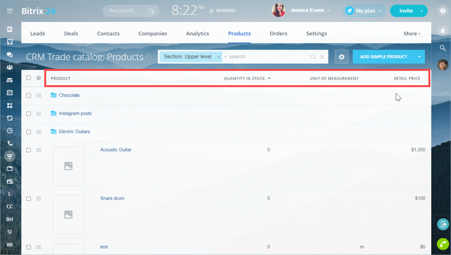
Task: Switch to the Leads tab
Action: point(38,34)
